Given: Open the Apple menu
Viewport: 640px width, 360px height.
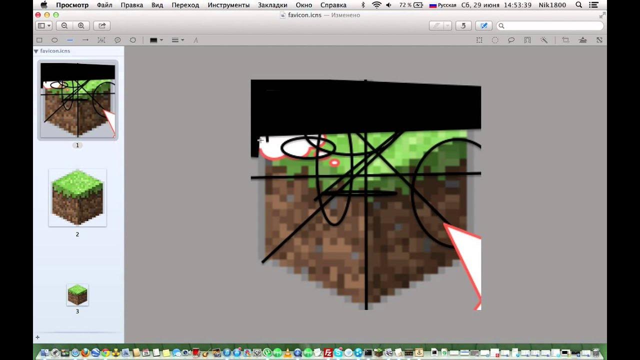Looking at the screenshot, I should pos(43,5).
